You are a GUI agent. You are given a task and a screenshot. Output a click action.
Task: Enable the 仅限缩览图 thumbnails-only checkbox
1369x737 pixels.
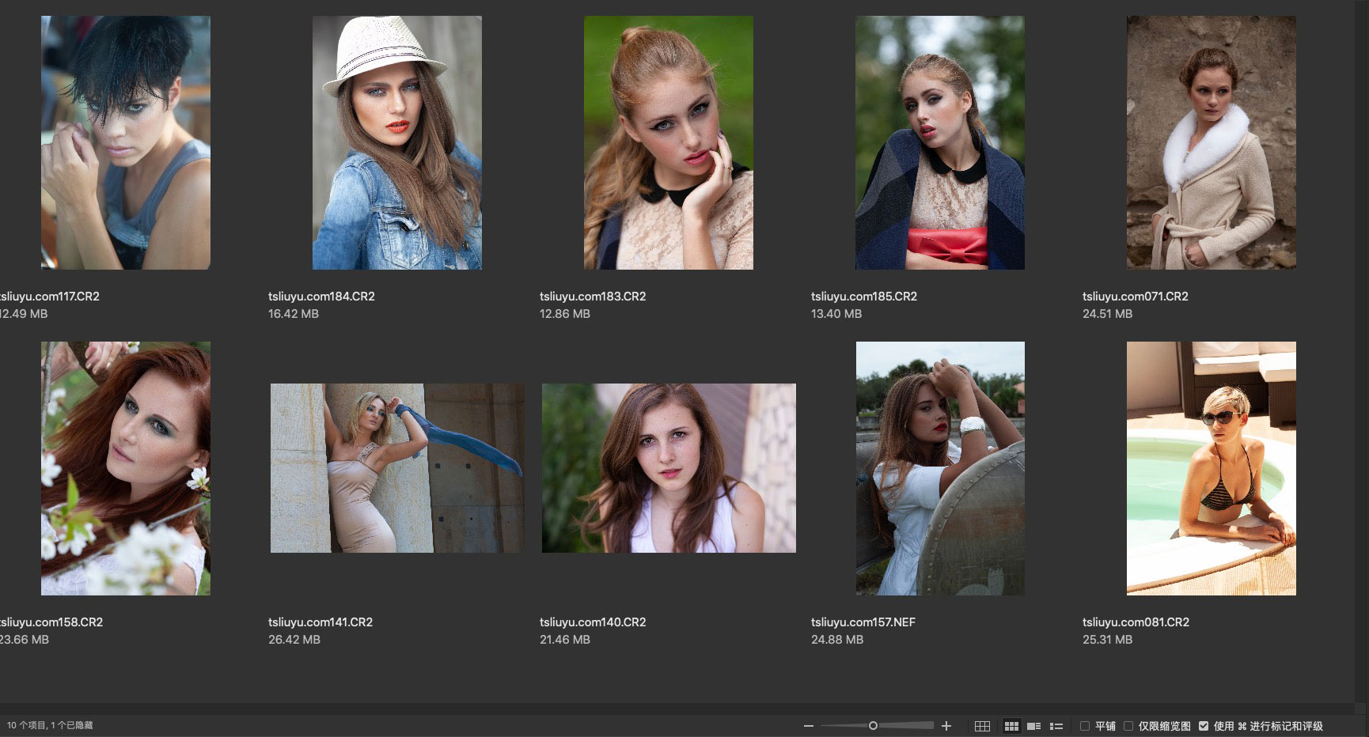point(1128,726)
